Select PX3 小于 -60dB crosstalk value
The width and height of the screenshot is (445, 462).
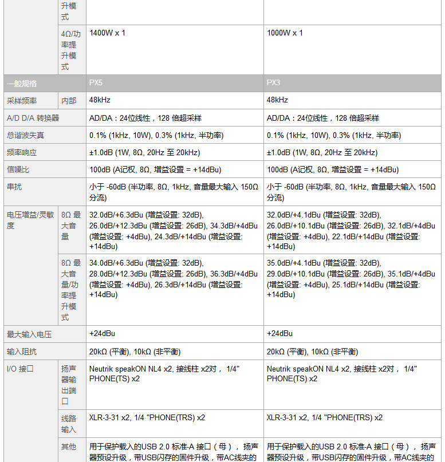[352, 192]
